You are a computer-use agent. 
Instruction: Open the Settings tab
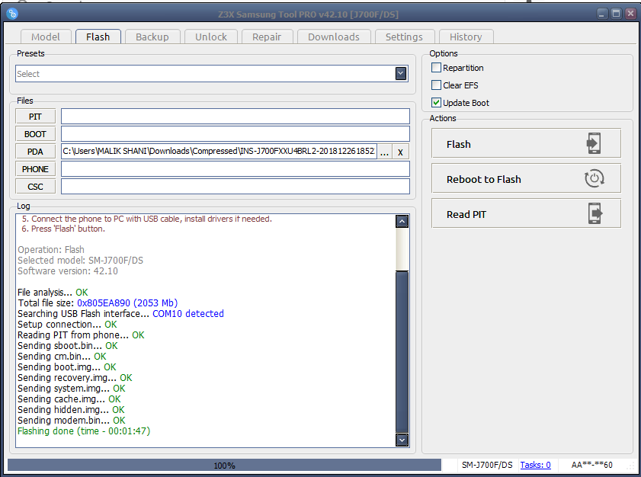pyautogui.click(x=404, y=37)
